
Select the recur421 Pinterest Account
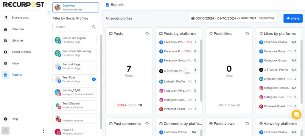coord(74,131)
